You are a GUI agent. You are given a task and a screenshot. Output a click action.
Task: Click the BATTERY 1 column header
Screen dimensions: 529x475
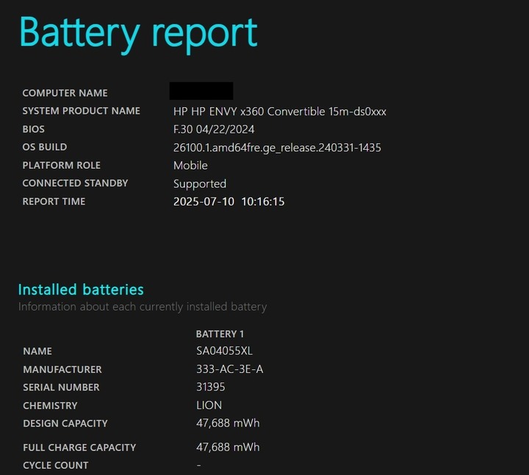point(220,334)
